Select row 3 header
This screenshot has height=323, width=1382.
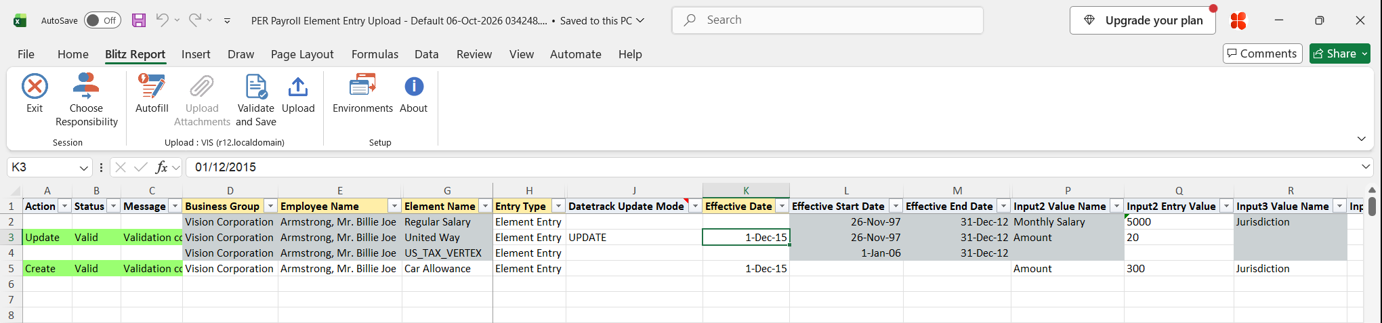(11, 238)
